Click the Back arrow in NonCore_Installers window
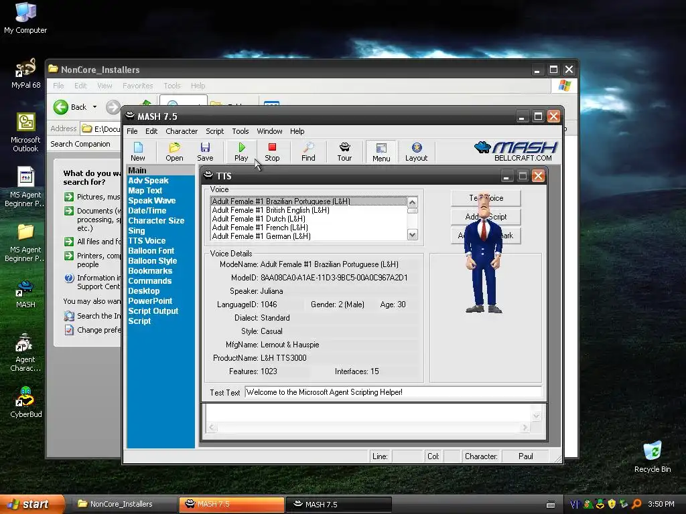Screen dimensions: 686x514 [x=61, y=106]
